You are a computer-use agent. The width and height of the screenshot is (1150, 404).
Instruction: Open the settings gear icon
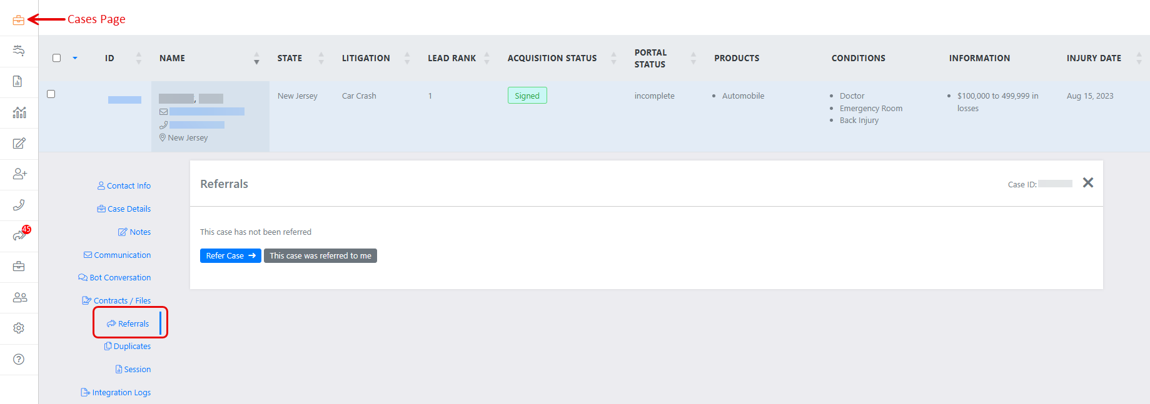point(19,328)
